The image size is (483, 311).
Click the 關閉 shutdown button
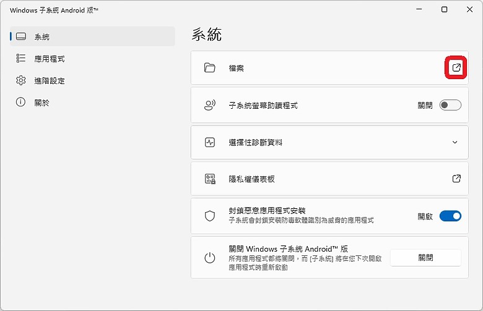pos(425,257)
